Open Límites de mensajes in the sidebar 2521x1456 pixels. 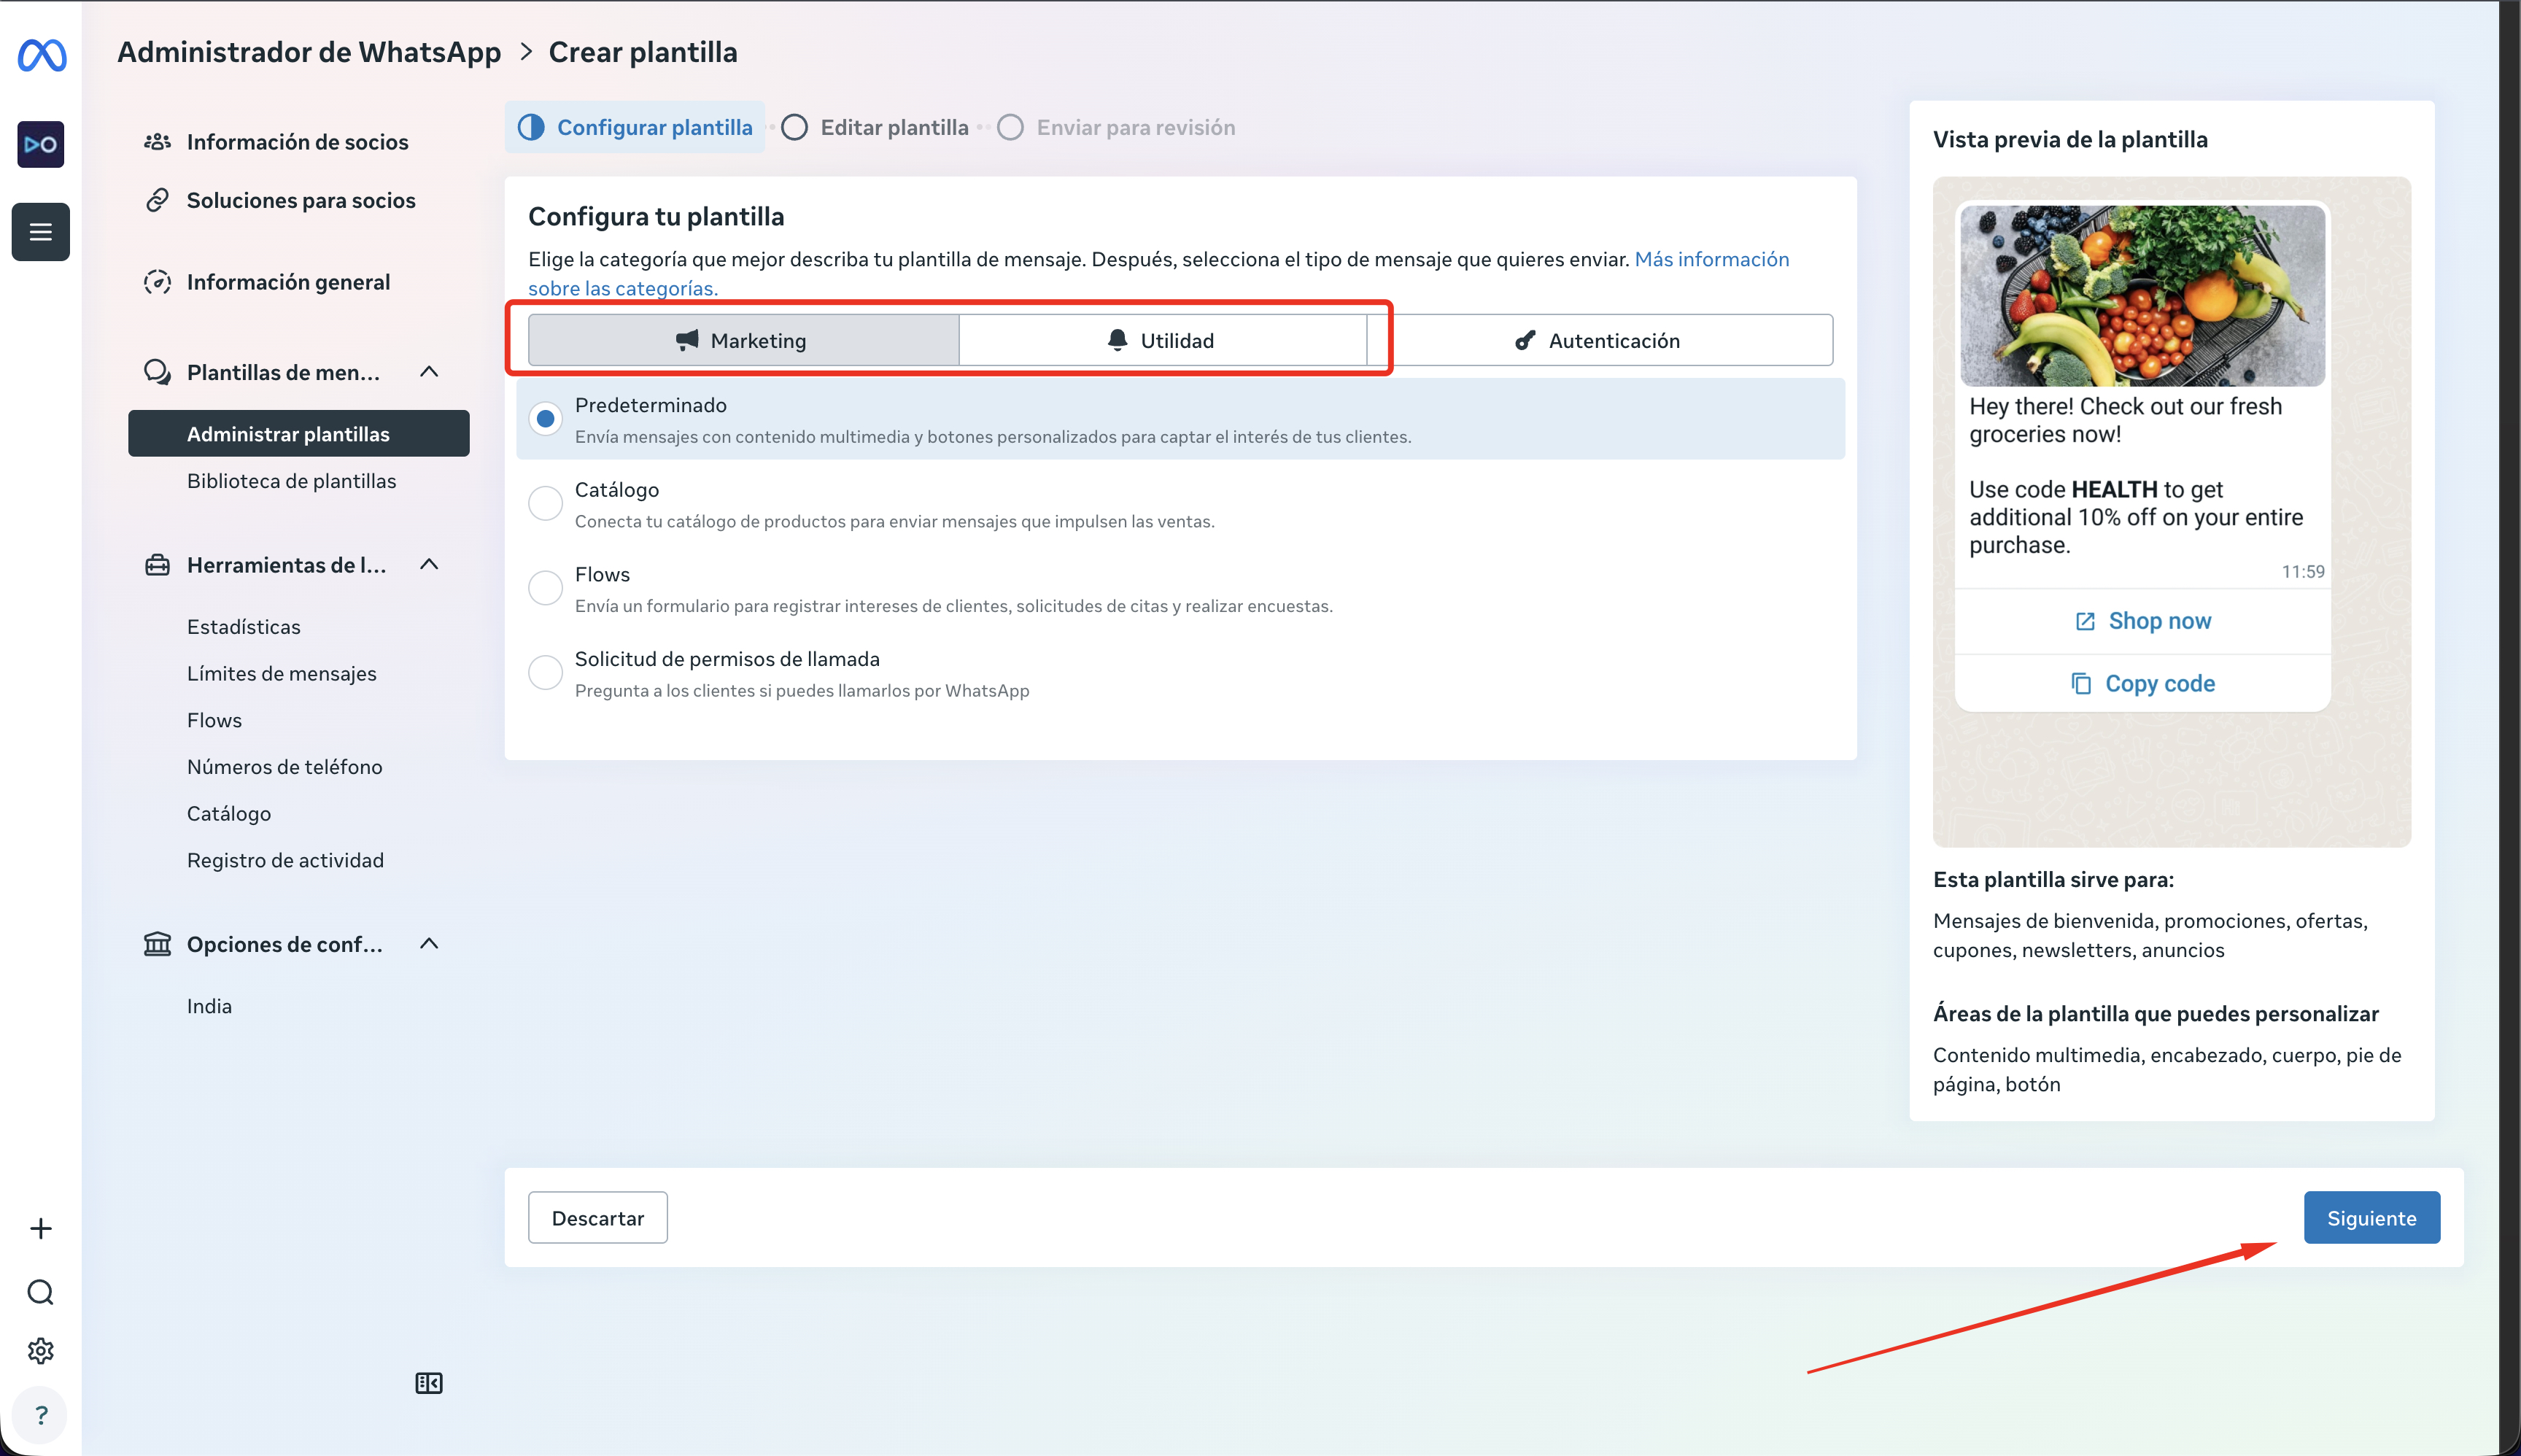(x=282, y=674)
